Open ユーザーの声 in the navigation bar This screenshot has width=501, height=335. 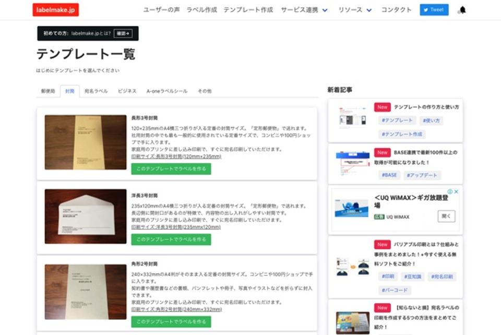[x=160, y=9]
